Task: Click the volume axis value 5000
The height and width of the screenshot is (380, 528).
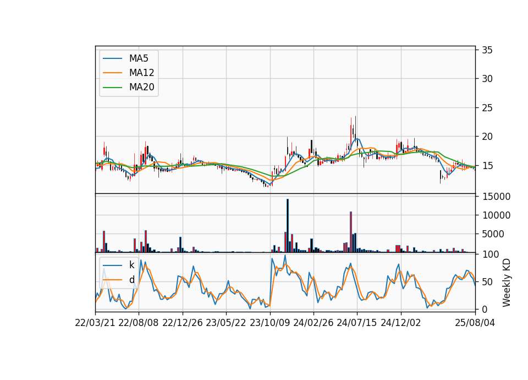Action: point(493,234)
